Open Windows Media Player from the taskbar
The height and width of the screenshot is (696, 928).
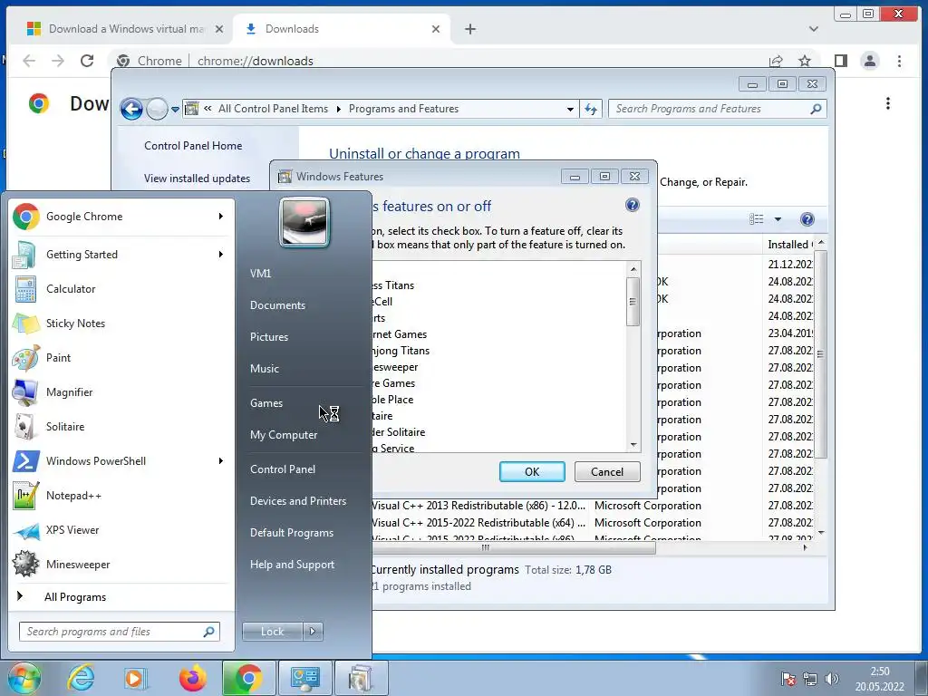135,678
